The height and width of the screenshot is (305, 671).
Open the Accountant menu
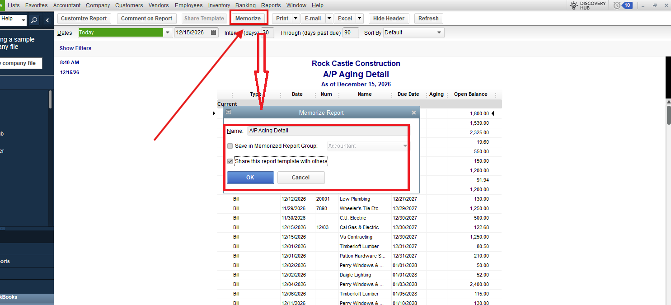point(67,5)
